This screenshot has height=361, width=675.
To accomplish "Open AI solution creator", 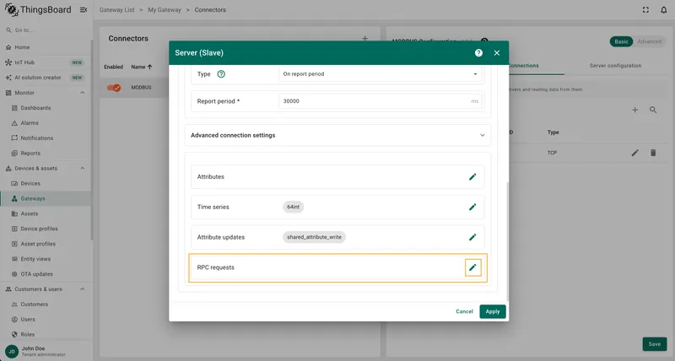I will click(46, 78).
